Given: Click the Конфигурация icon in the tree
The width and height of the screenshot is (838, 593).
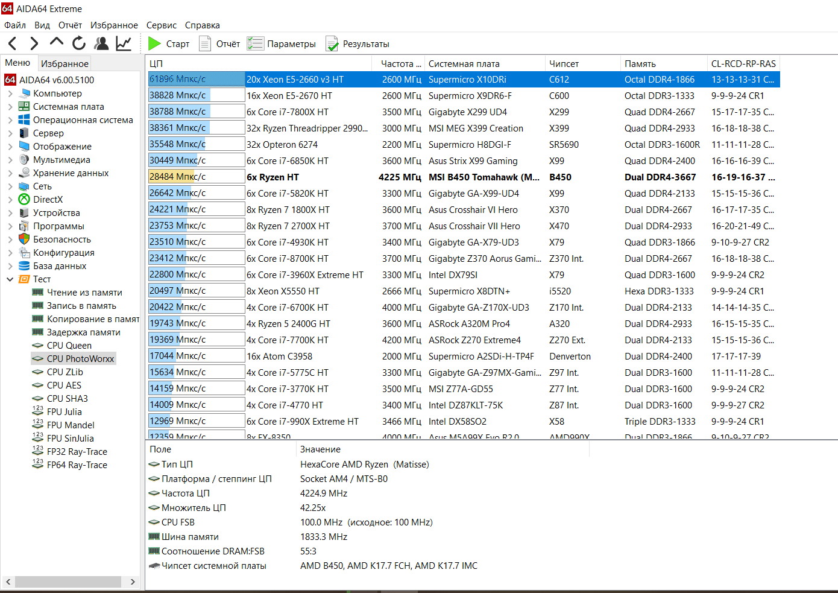Looking at the screenshot, I should tap(24, 253).
